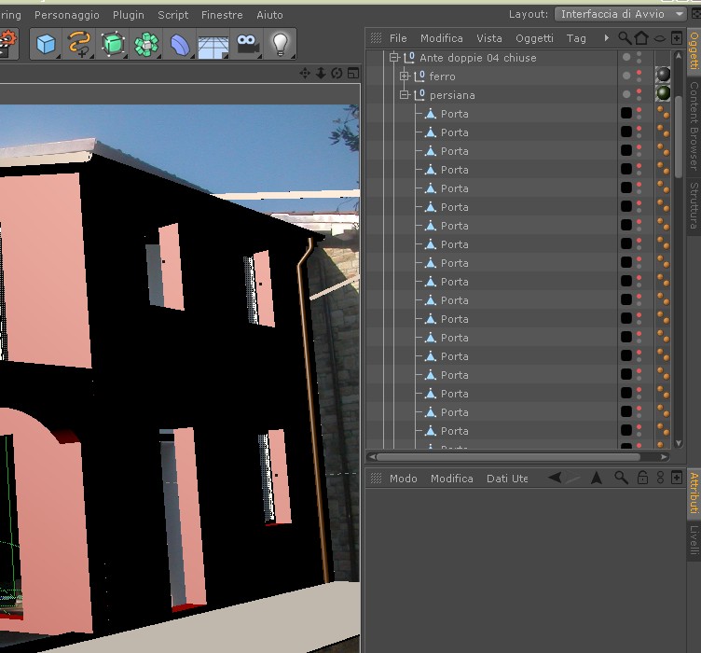Screen dimensions: 701x653
Task: Click the Modo menu in Attributes panel
Action: click(404, 479)
